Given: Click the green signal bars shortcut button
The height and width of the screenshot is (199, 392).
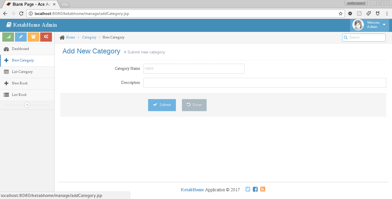Looking at the screenshot, I should pos(8,37).
